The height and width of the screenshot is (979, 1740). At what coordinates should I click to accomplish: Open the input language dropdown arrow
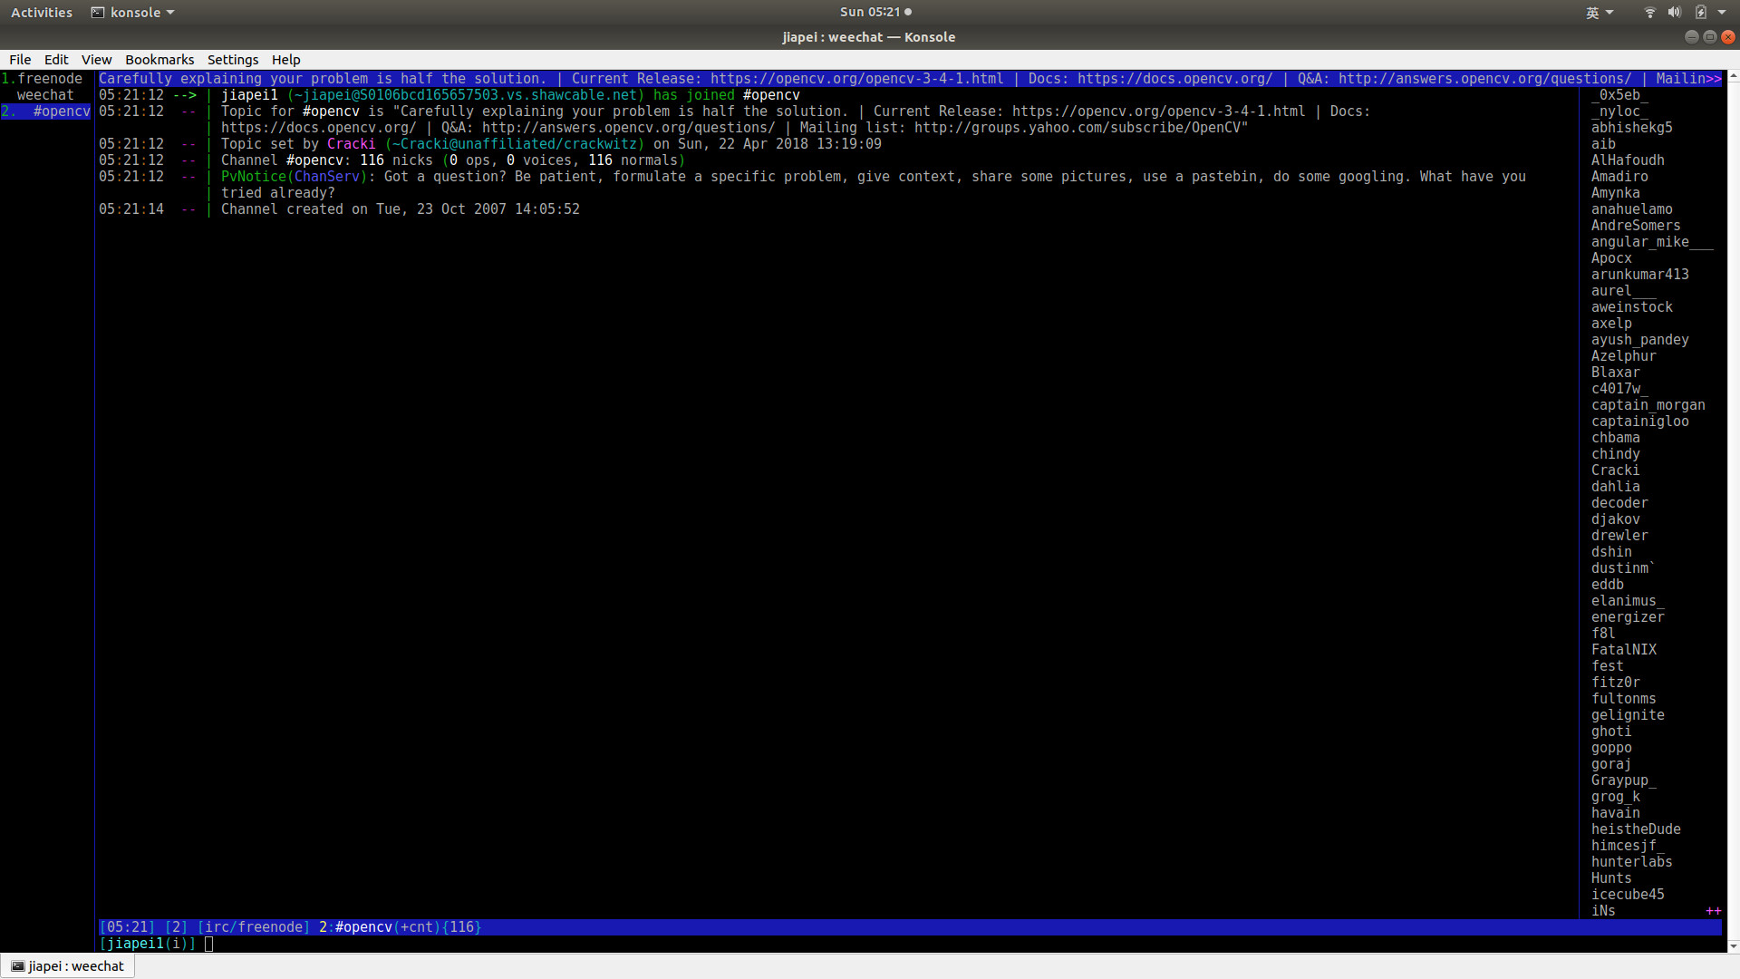pyautogui.click(x=1609, y=13)
